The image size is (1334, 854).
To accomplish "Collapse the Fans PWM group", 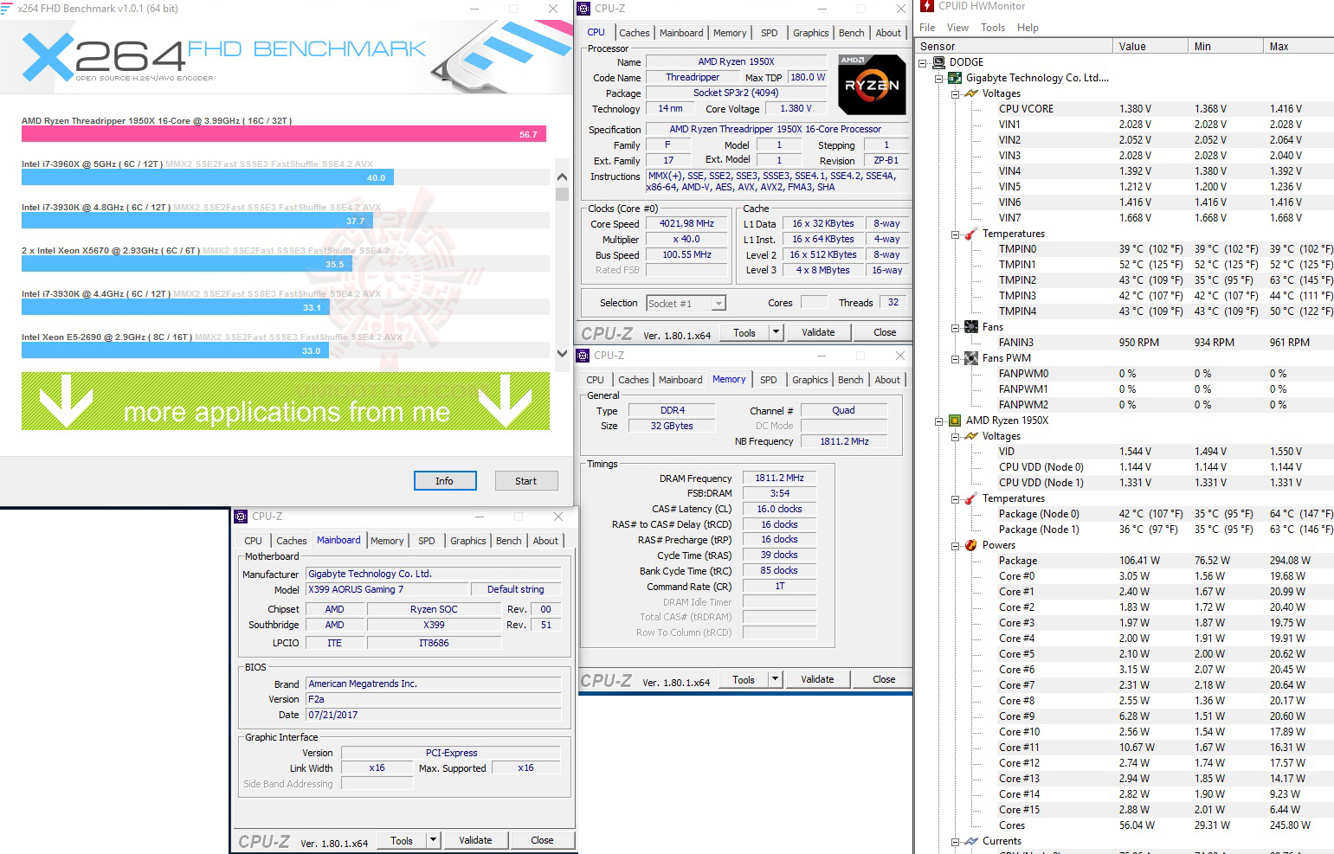I will pyautogui.click(x=955, y=359).
